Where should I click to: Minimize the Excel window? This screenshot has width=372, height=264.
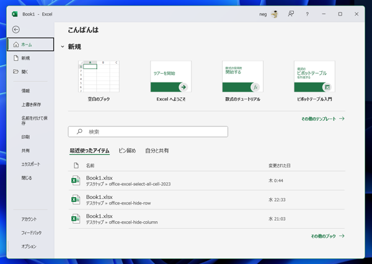pos(324,14)
